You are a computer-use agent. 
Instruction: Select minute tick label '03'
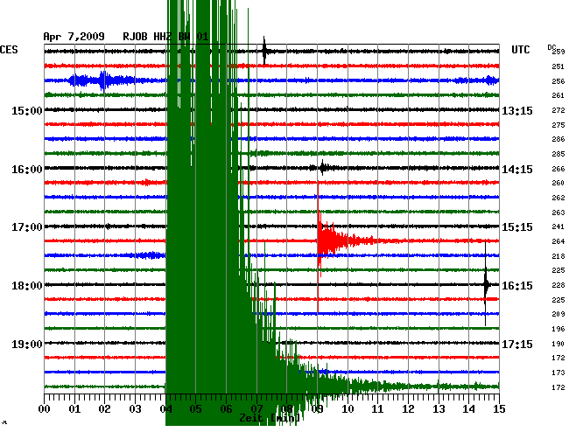[x=135, y=408]
